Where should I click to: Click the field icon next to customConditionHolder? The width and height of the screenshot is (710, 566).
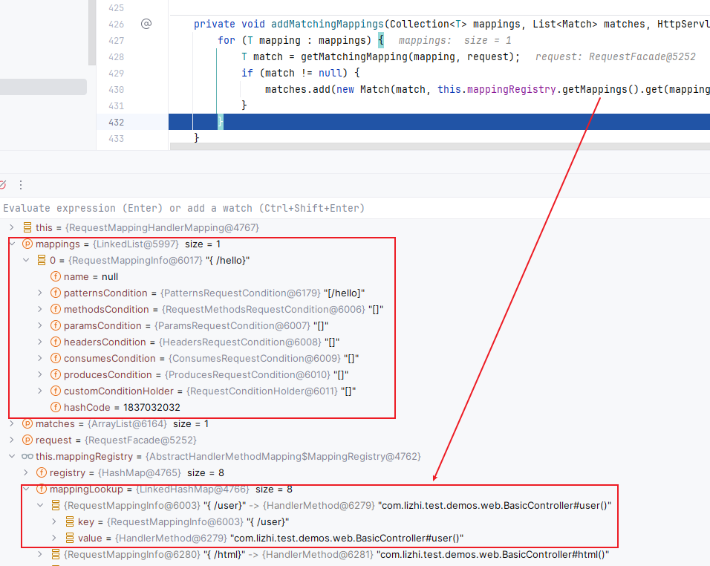[x=55, y=391]
